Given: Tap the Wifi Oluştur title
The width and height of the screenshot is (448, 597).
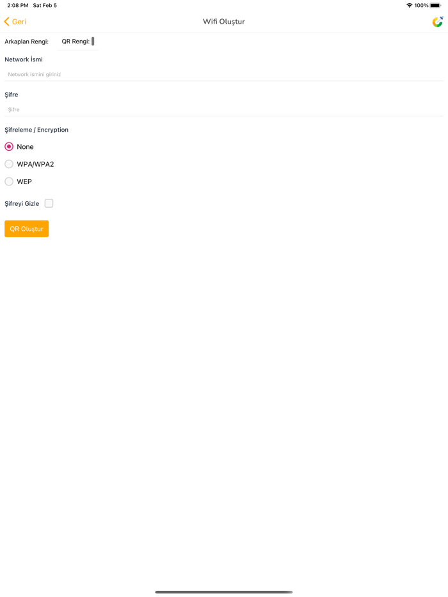Looking at the screenshot, I should (x=224, y=22).
